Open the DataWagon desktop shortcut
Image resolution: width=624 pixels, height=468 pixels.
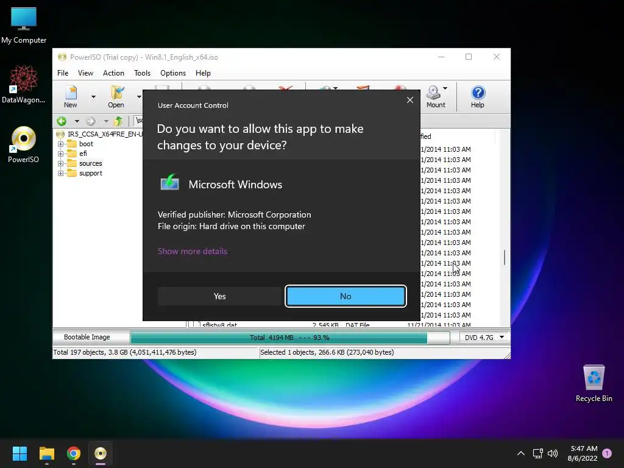point(24,84)
